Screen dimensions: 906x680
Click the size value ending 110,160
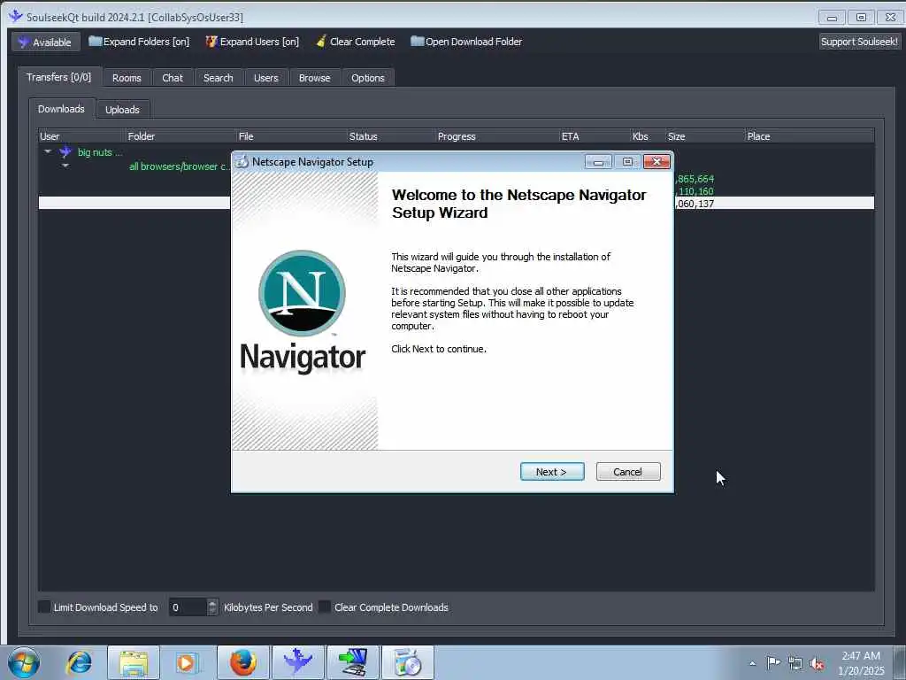coord(695,191)
